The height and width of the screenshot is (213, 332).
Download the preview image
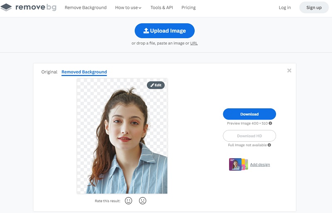coord(249,114)
